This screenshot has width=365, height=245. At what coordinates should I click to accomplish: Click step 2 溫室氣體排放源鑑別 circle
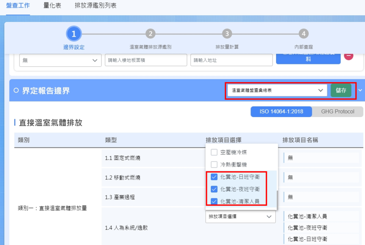click(x=150, y=34)
